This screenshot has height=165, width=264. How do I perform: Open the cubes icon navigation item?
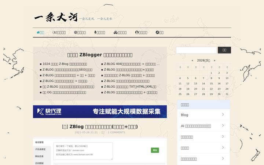[x=120, y=33]
